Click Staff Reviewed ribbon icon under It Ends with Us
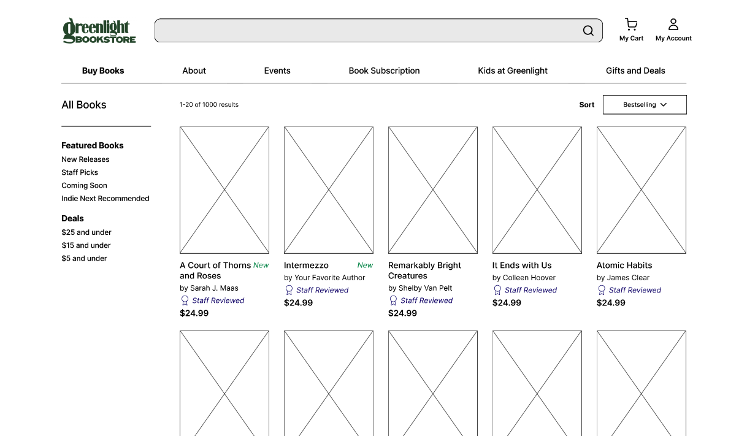 tap(497, 290)
